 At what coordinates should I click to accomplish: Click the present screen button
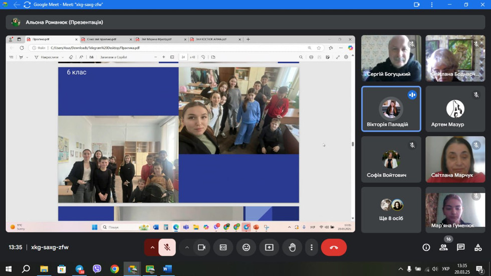tap(270, 247)
